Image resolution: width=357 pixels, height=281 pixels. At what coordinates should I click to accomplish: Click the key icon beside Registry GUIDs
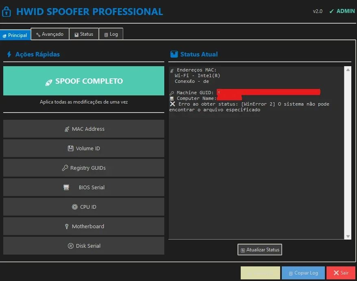65,168
